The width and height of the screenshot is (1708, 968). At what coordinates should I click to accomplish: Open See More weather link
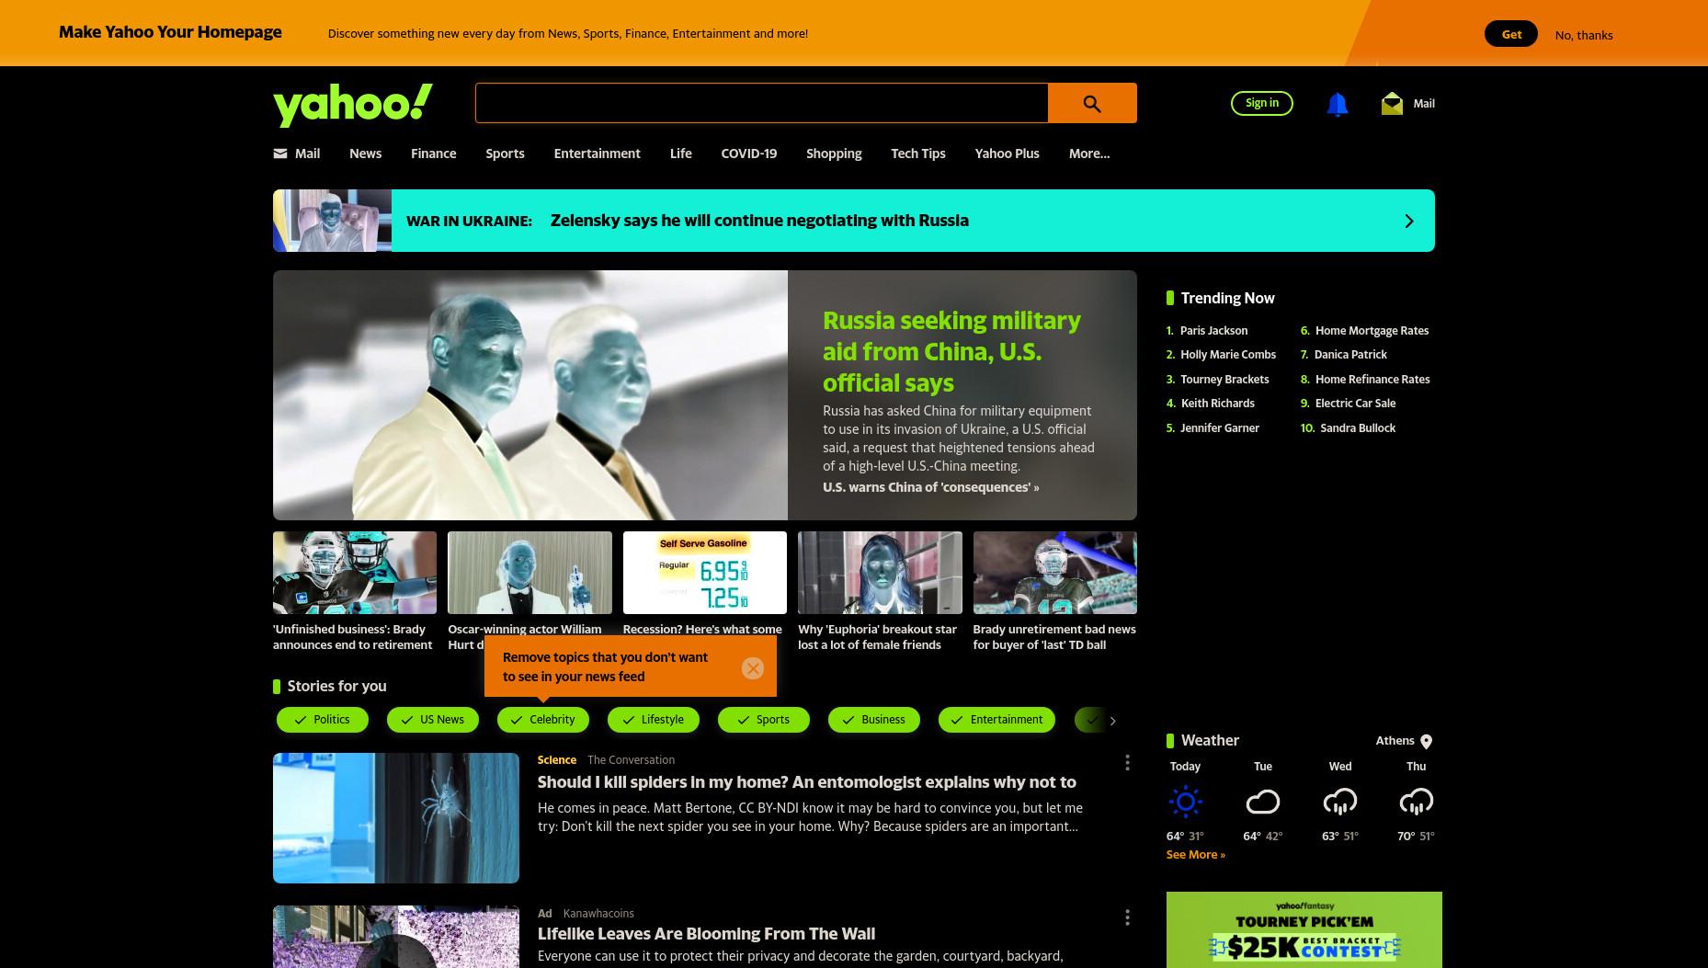(x=1195, y=855)
